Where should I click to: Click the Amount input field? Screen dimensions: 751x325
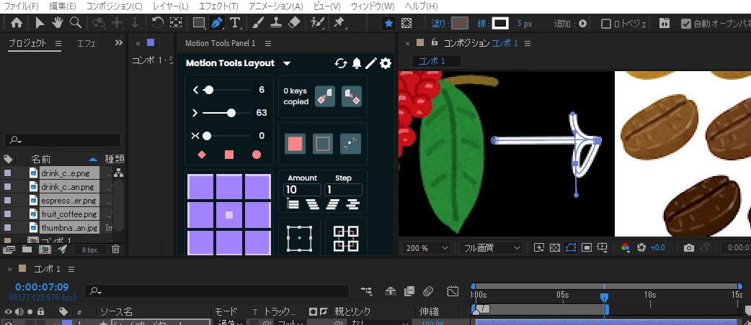(x=302, y=190)
